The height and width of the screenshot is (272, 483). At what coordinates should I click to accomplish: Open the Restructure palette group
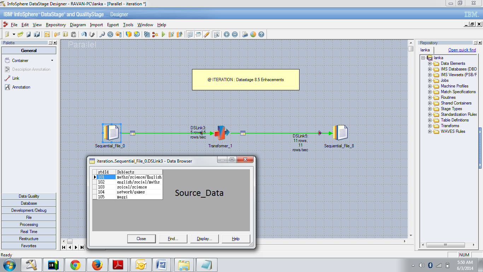tap(29, 239)
